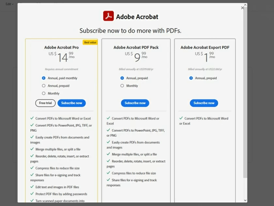Screen dimensions: 274x206
Task: Subscribe now to Adobe Acrobat PDF Pack
Action: coord(135,103)
